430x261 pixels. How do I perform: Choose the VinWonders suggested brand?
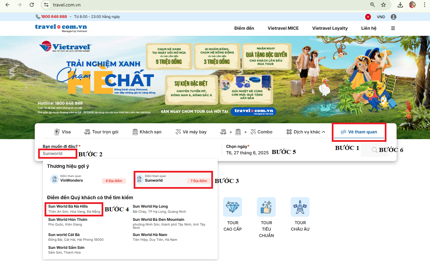88,179
